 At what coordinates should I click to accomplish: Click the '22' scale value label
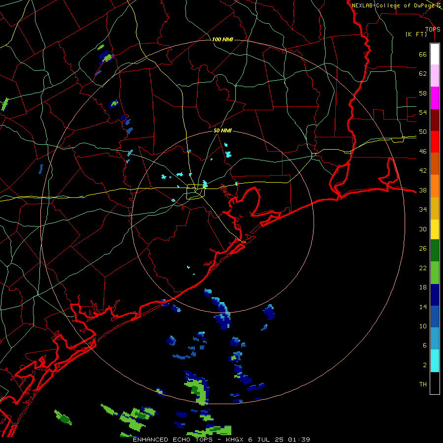pos(423,268)
